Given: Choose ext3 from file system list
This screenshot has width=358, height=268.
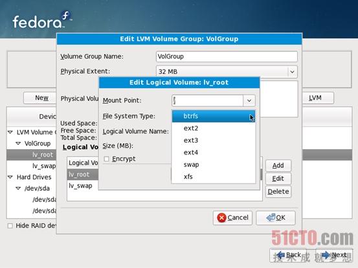Looking at the screenshot, I should 214,140.
